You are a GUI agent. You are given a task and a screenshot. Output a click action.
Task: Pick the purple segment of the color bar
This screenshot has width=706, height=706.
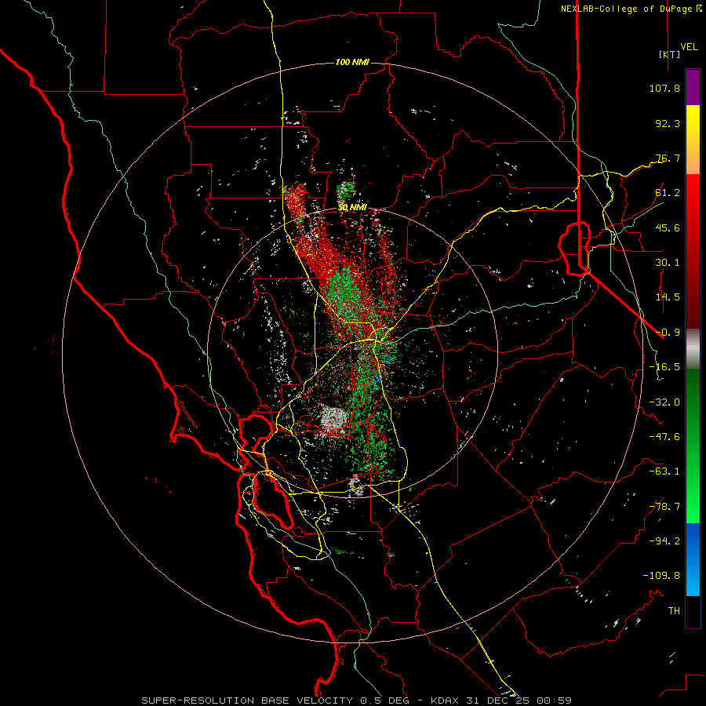(x=693, y=88)
